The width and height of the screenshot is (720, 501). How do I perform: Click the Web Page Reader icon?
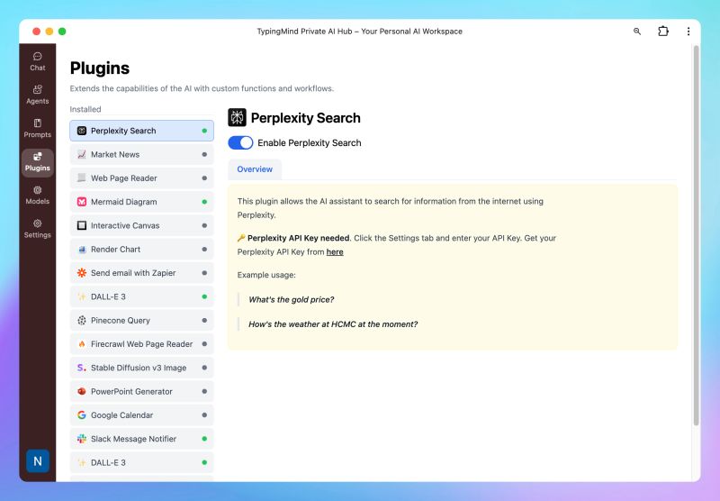(x=82, y=178)
